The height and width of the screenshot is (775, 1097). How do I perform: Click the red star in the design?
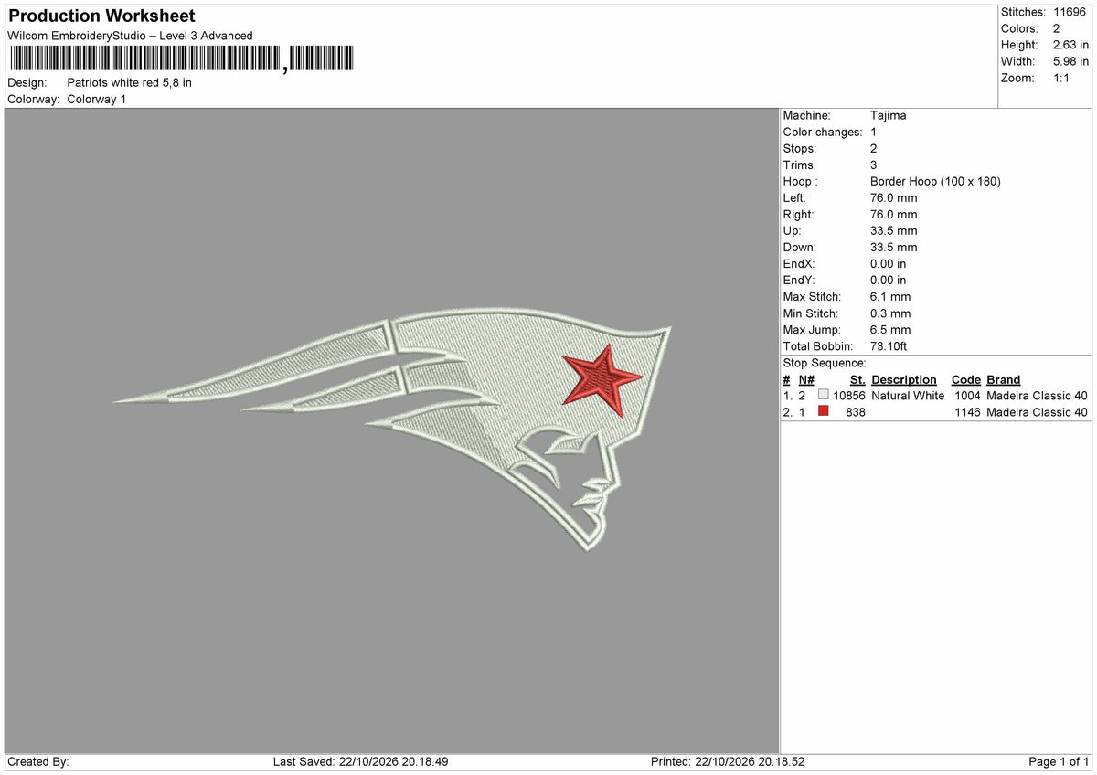[601, 379]
